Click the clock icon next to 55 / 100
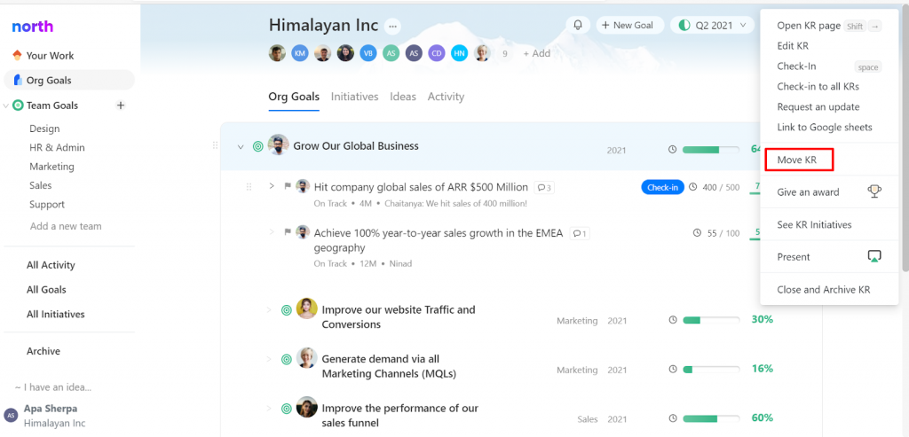The height and width of the screenshot is (437, 909). click(x=698, y=233)
